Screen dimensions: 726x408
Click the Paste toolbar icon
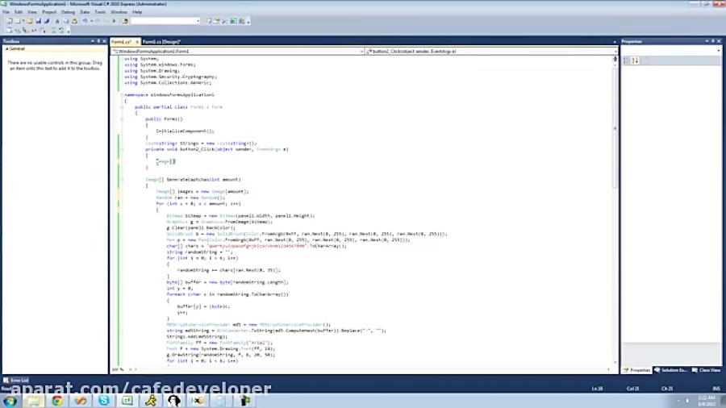74,21
